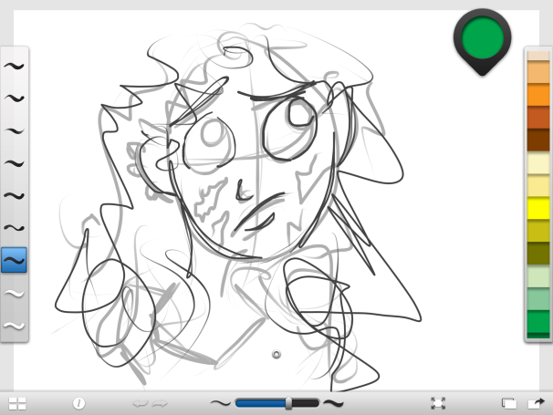Pick the light beige swatch at palette top
Screen dimensions: 553x415
[x=538, y=56]
